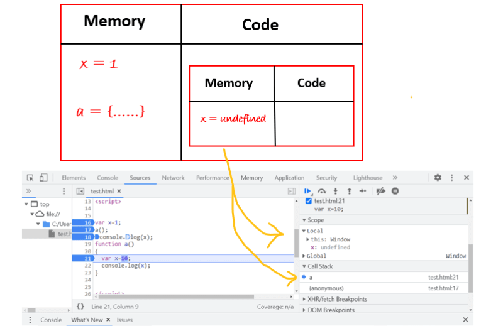503x326 pixels.
Task: Open the bottom drawer three-dot menu
Action: pyautogui.click(x=30, y=320)
